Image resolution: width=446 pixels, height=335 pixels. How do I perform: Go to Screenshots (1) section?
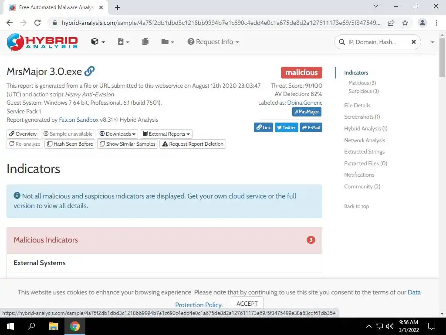coord(362,117)
